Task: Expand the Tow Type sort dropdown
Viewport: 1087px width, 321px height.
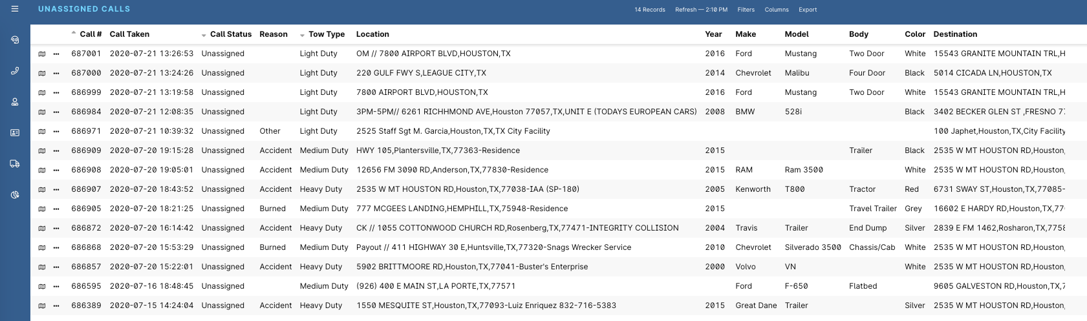Action: click(x=302, y=35)
